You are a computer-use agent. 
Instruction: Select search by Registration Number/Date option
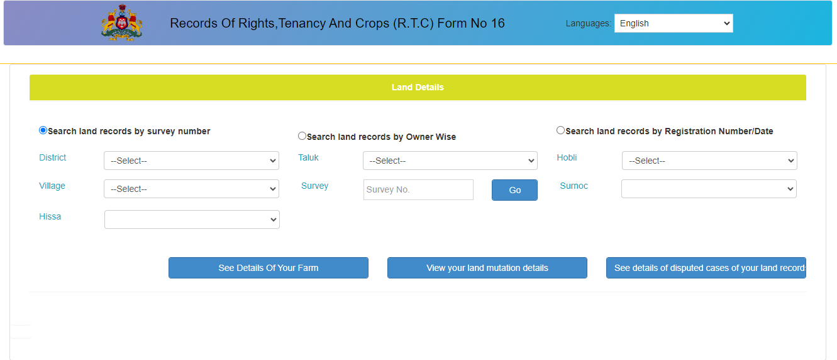coord(561,130)
